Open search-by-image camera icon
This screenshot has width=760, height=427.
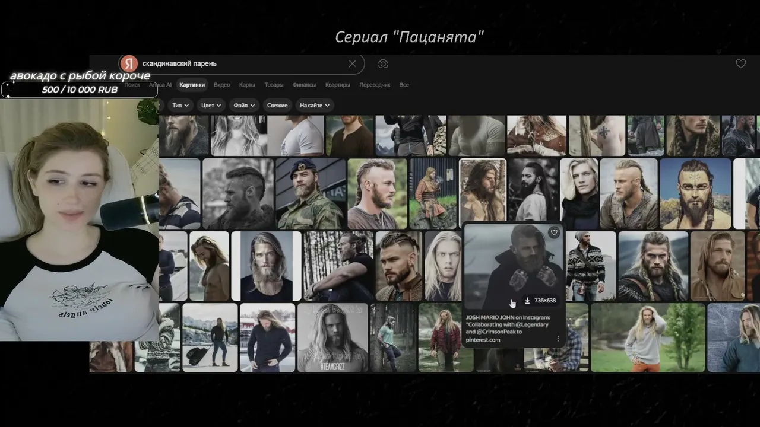383,63
